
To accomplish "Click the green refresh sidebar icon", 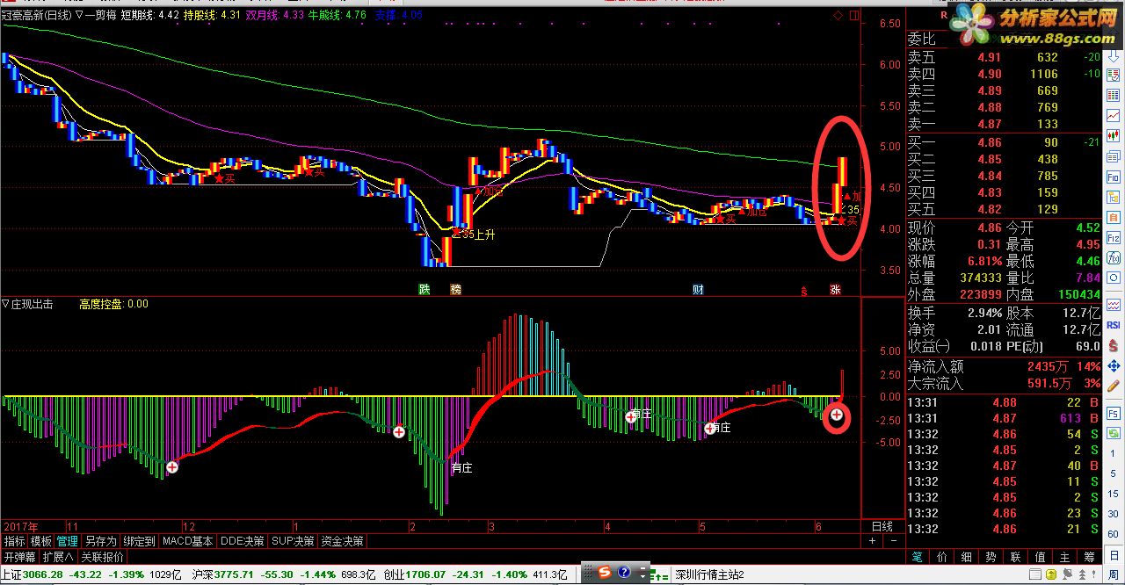I will [x=1112, y=433].
